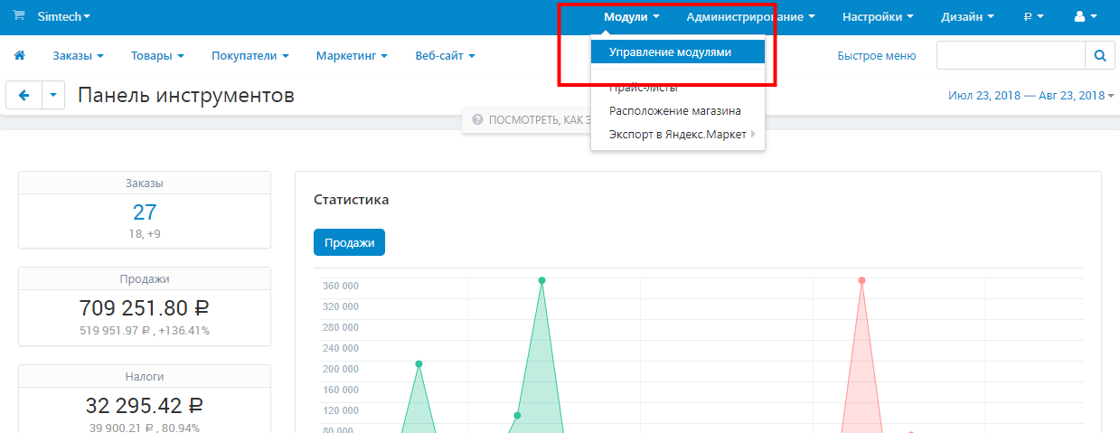
Task: Open orders count 27
Action: (x=145, y=212)
